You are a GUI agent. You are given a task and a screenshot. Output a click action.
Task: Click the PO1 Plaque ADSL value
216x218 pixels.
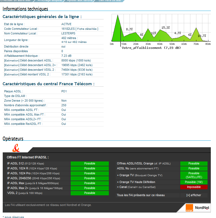64,91
